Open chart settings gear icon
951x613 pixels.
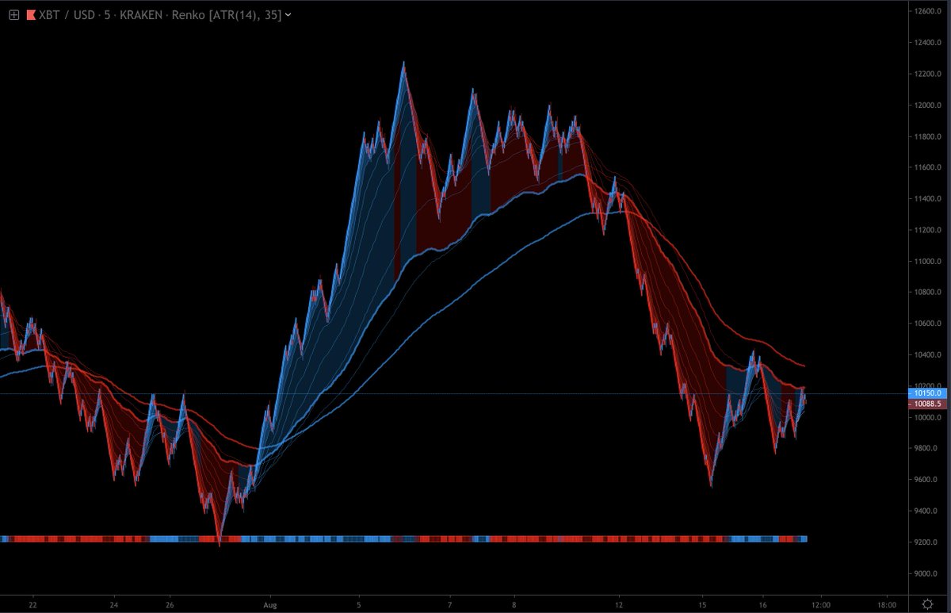pos(929,604)
